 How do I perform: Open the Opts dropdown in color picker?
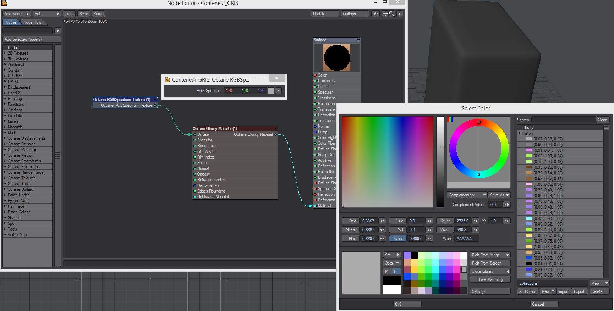point(392,263)
